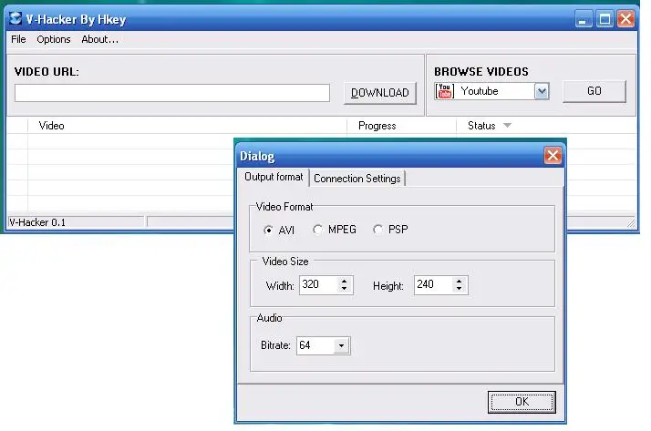651x431 pixels.
Task: Increase Height using the up spinner arrow
Action: click(460, 281)
